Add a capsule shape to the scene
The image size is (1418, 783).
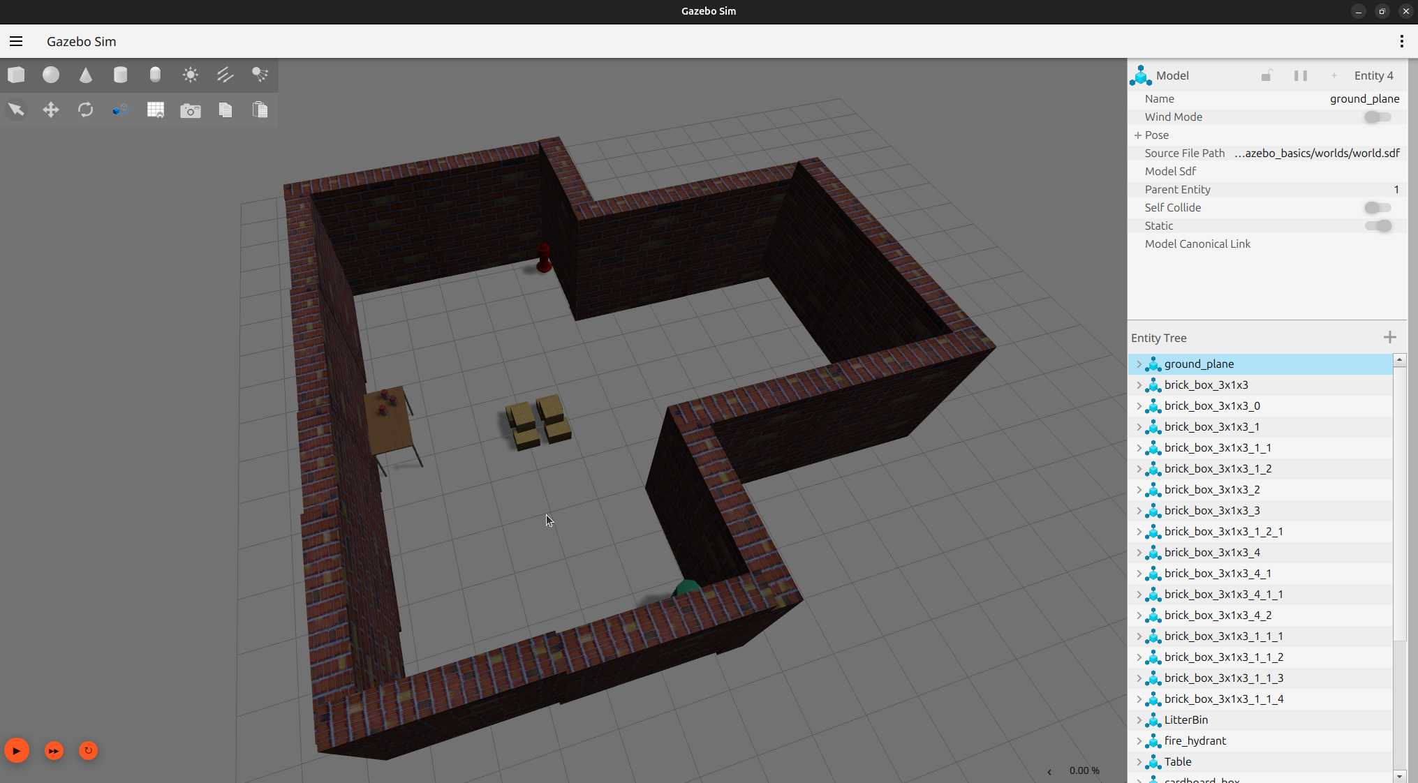click(155, 75)
